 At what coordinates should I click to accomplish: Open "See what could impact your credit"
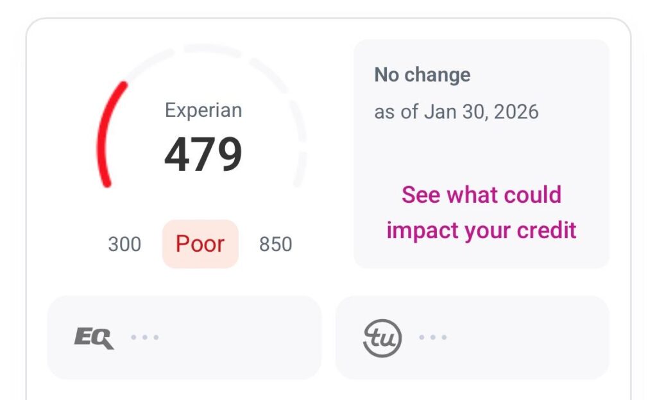click(481, 212)
